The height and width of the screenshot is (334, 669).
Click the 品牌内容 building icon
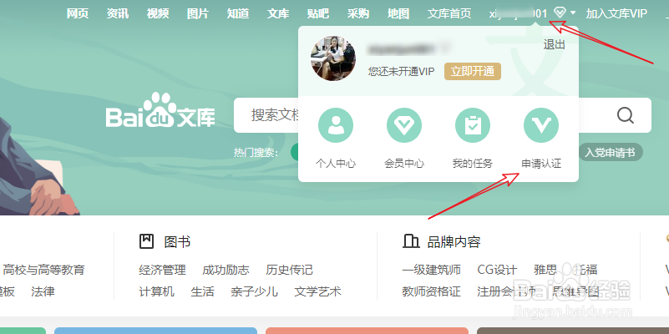coord(410,241)
